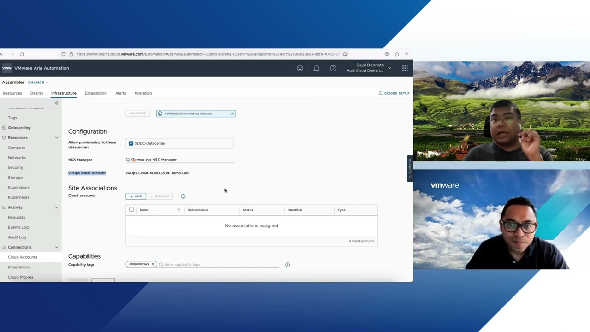This screenshot has height=332, width=590.
Task: Open Compute under Resources
Action: point(17,148)
